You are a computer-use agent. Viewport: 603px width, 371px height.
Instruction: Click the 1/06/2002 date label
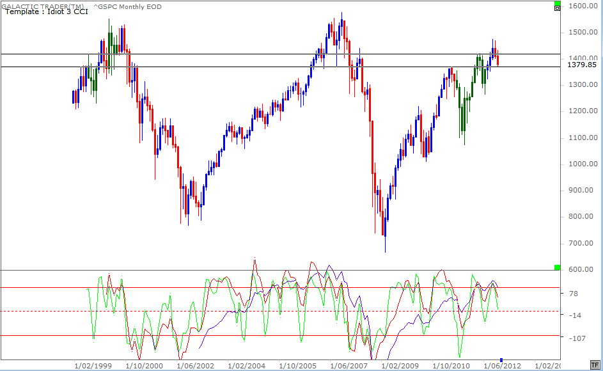coord(196,366)
